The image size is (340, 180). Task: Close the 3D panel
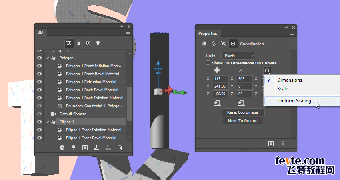[129, 26]
